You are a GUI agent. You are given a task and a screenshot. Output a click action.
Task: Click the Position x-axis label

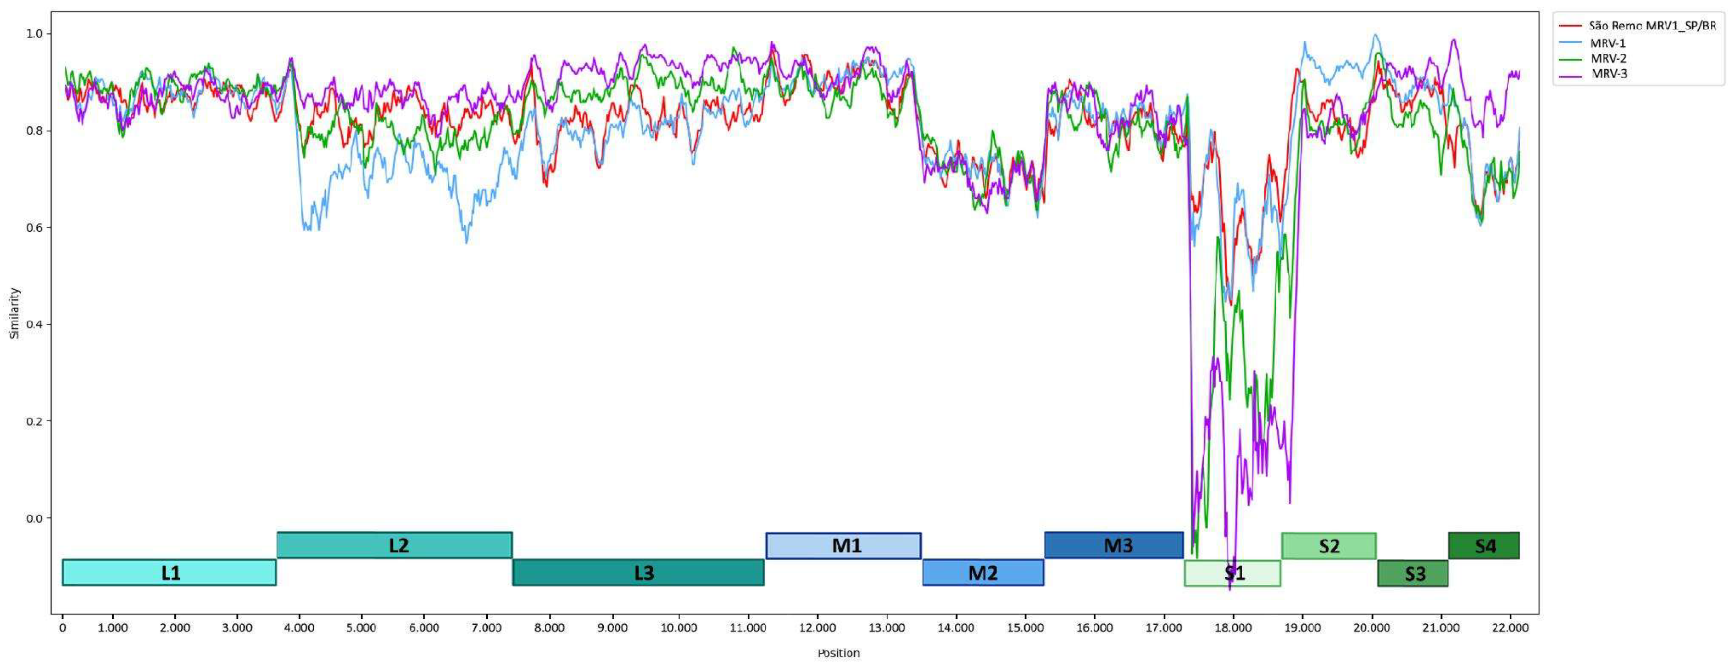[838, 653]
